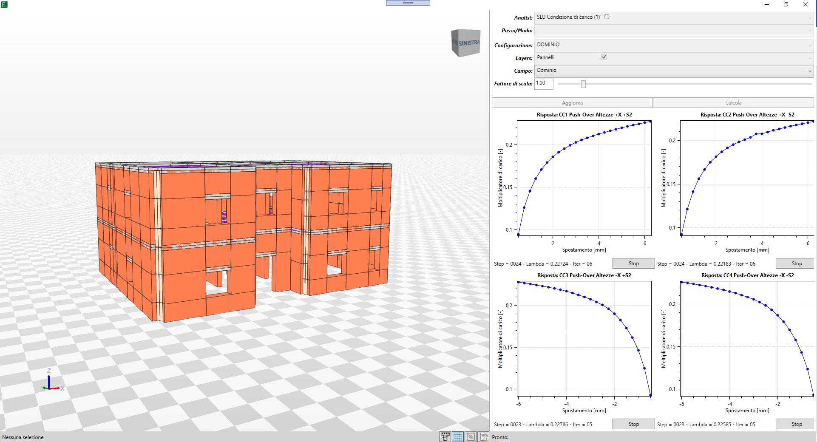Open the notes editor icon with pencil
Image resolution: width=817 pixels, height=442 pixels.
(x=483, y=437)
